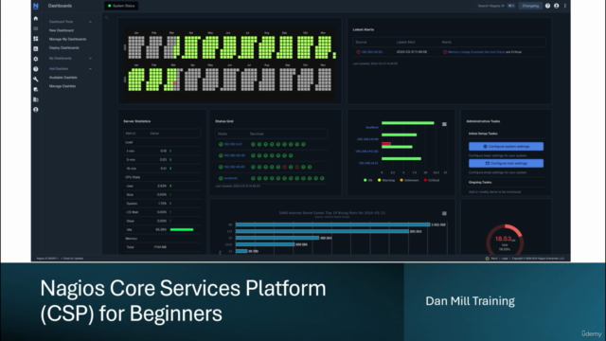Click the About link in footer
This screenshot has height=341, width=606.
494,259
